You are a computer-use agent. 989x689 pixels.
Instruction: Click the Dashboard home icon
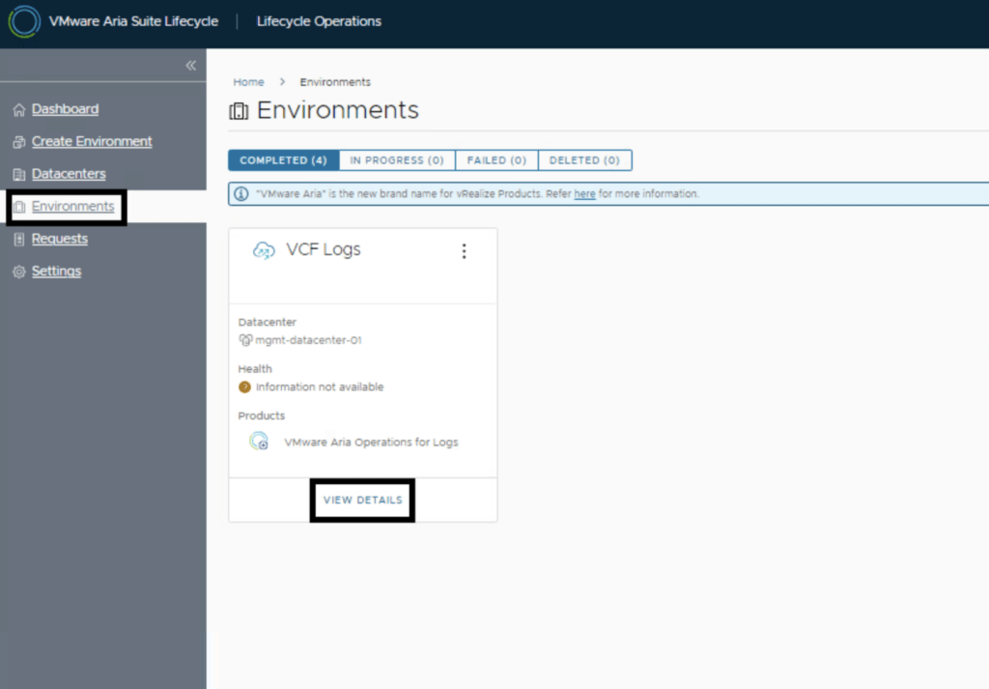(x=18, y=109)
